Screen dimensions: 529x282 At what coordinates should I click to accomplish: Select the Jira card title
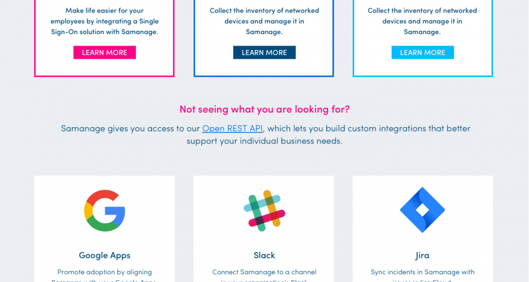tap(422, 255)
